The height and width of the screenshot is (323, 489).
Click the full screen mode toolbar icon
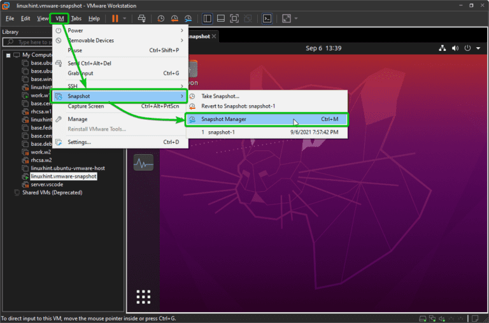point(234,18)
